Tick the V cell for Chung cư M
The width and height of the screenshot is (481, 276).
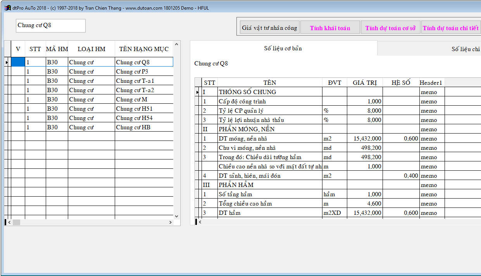pos(18,99)
